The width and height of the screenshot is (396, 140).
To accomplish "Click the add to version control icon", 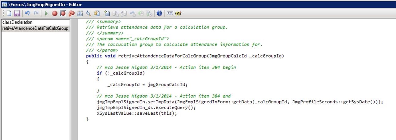I will point(107,13).
